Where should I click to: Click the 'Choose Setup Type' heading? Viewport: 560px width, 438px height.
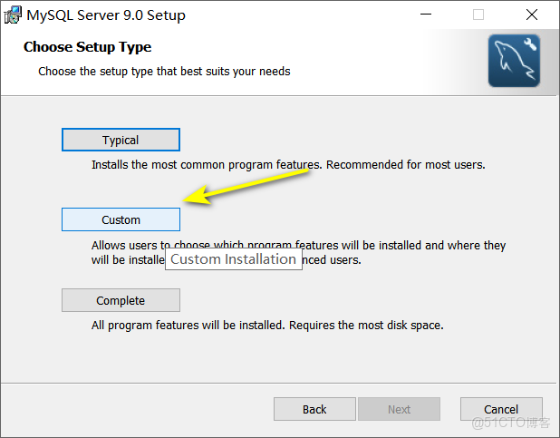click(88, 47)
